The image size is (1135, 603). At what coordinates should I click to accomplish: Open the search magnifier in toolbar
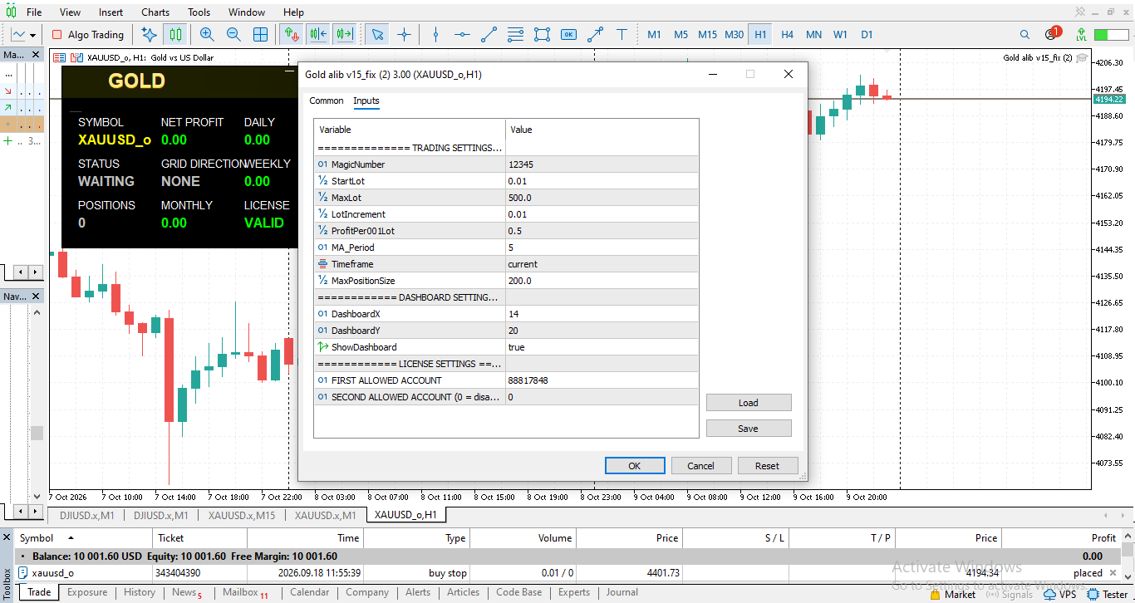(x=1024, y=35)
